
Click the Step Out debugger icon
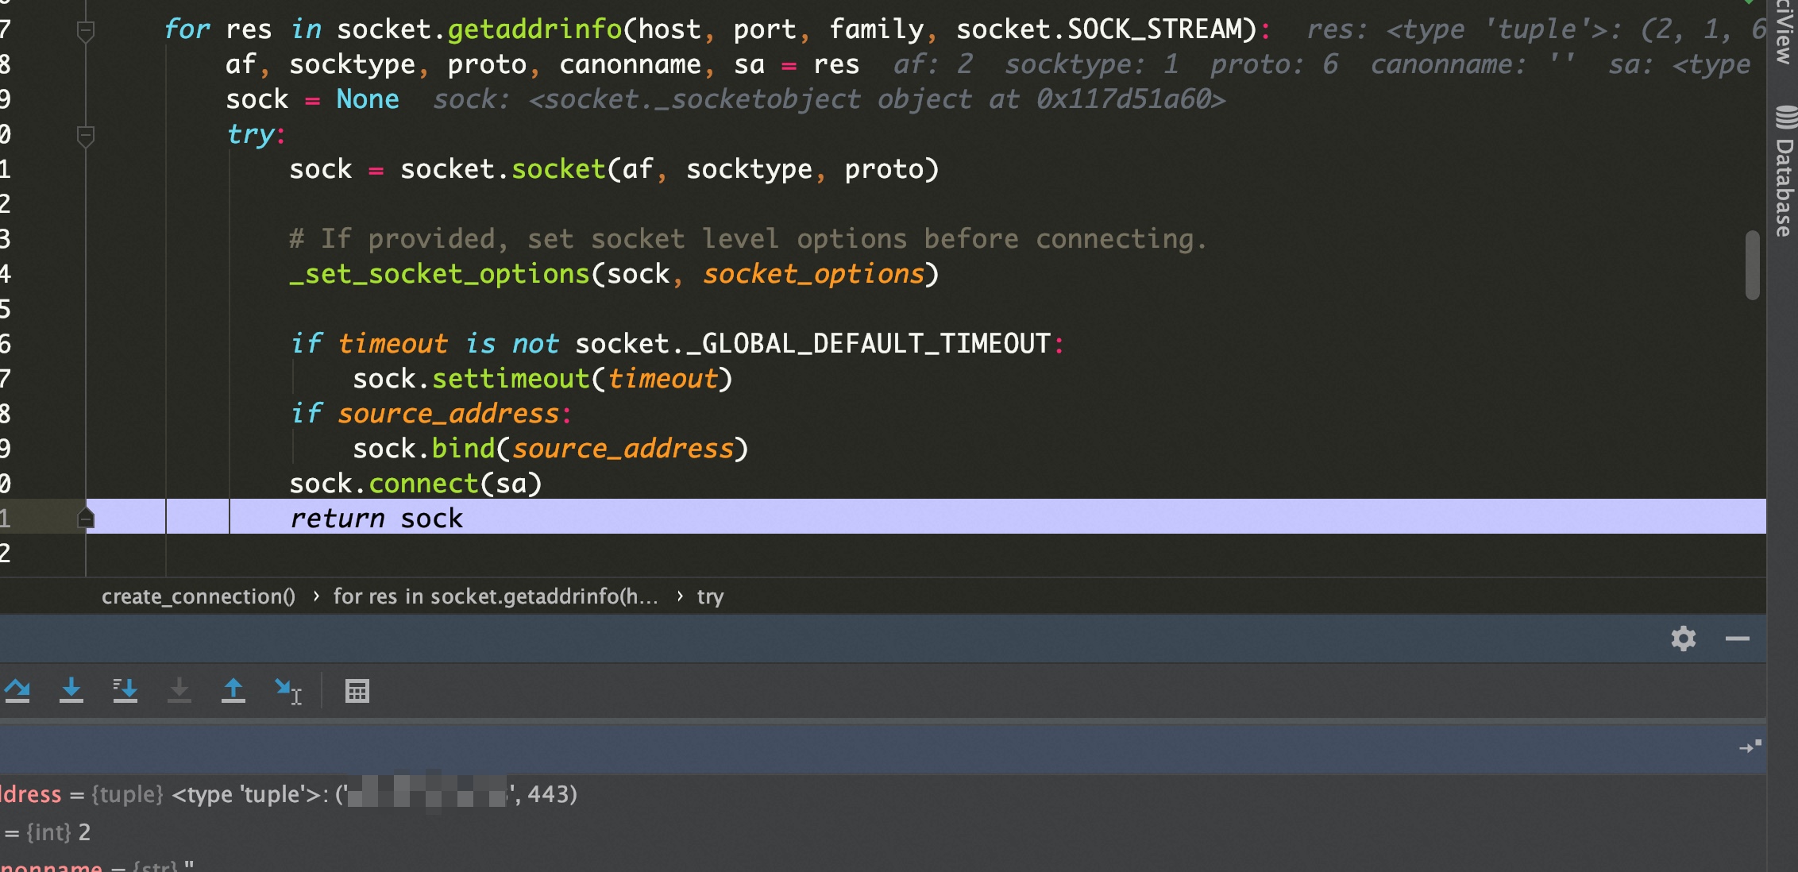pos(233,690)
